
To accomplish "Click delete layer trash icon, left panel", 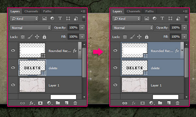I will click(75, 103).
